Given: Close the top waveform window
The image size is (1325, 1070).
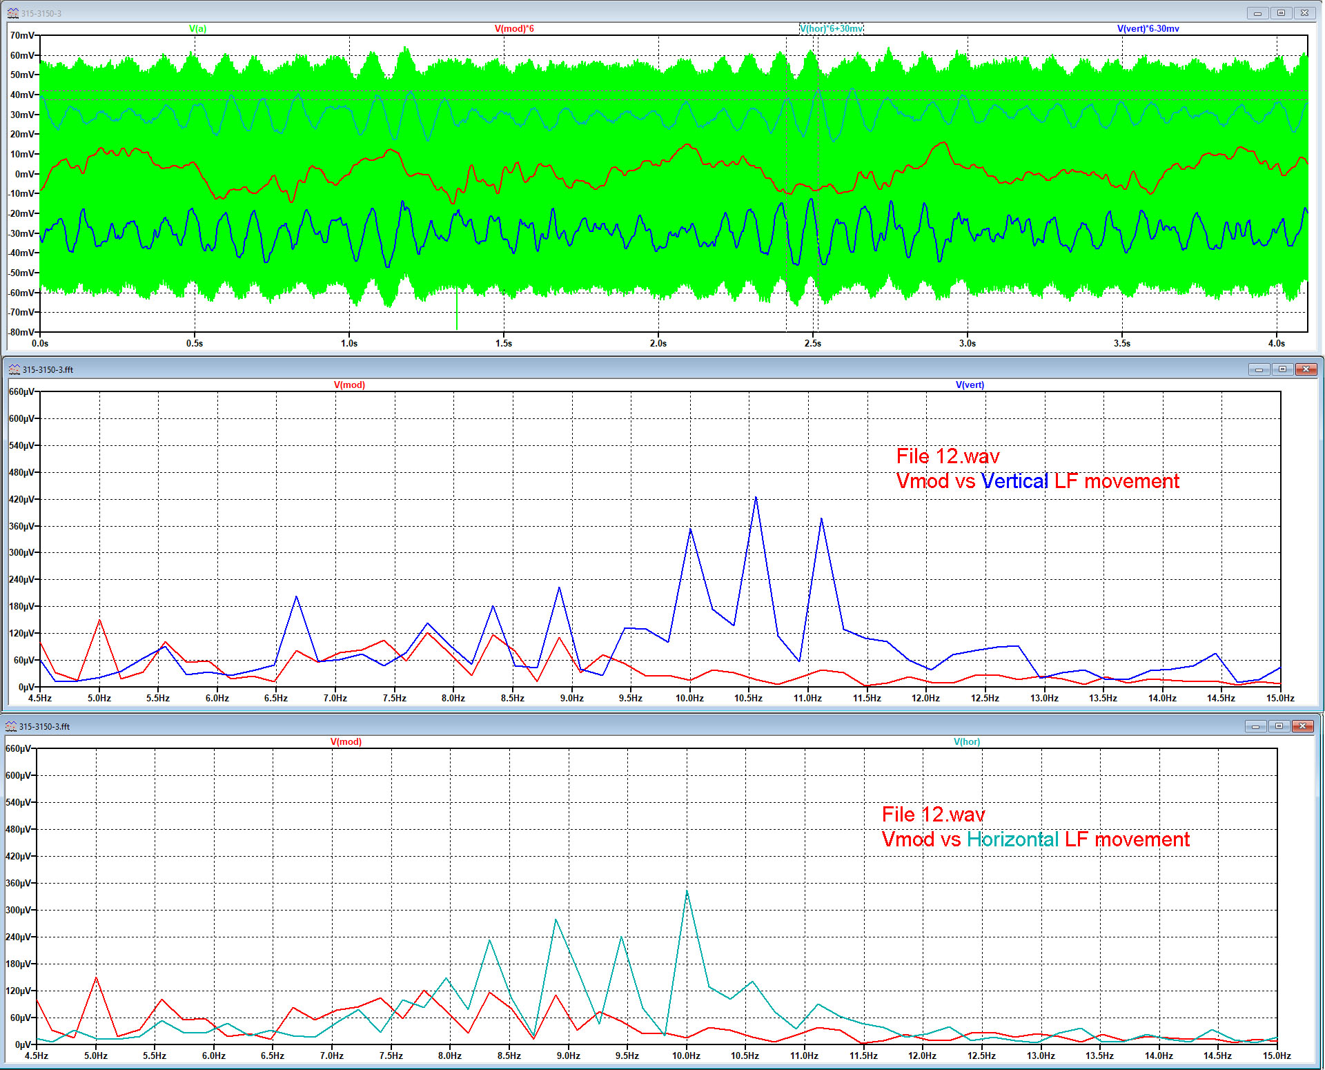Looking at the screenshot, I should coord(1304,13).
